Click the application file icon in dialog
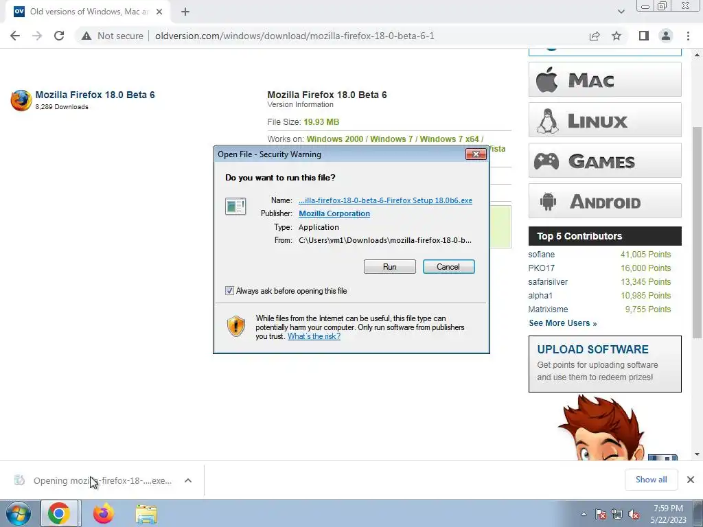The width and height of the screenshot is (703, 527). point(235,207)
